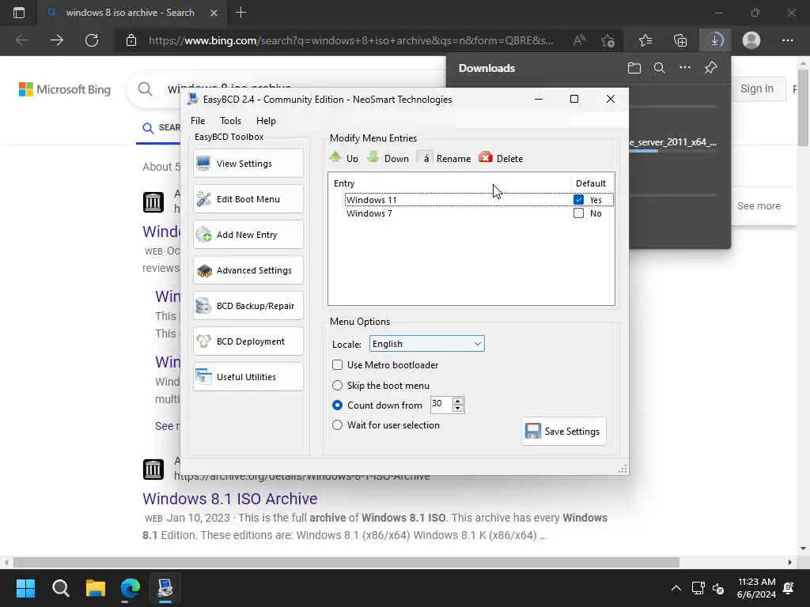
Task: Open the Windows Start menu
Action: pos(26,588)
